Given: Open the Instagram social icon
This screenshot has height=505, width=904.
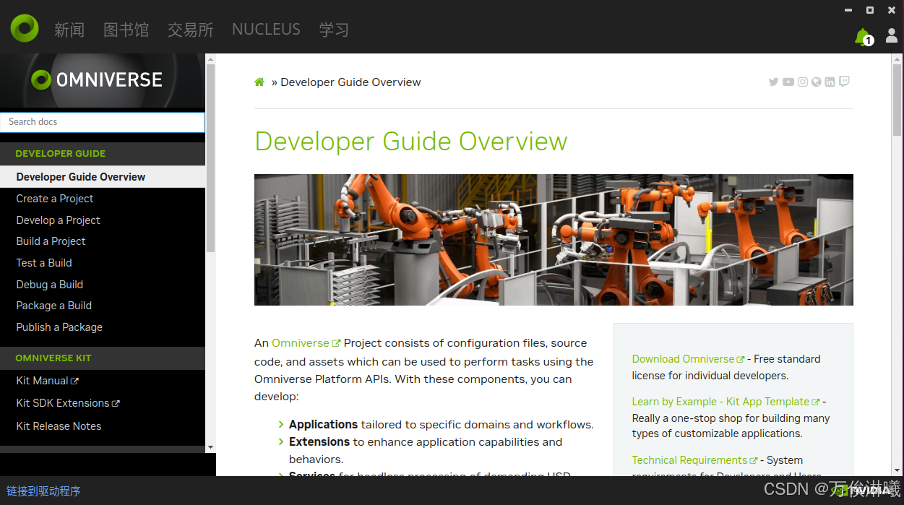Looking at the screenshot, I should click(803, 82).
